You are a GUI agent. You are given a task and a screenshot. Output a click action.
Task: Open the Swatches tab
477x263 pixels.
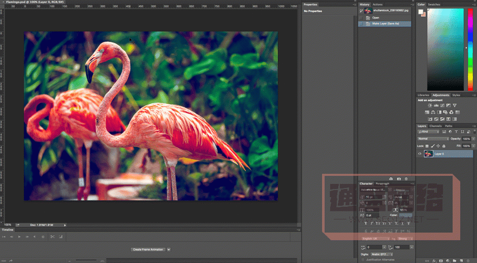point(434,5)
